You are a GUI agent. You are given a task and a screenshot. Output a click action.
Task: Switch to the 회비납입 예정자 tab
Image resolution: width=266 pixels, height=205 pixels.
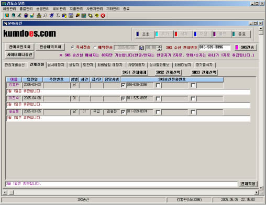coord(110,65)
